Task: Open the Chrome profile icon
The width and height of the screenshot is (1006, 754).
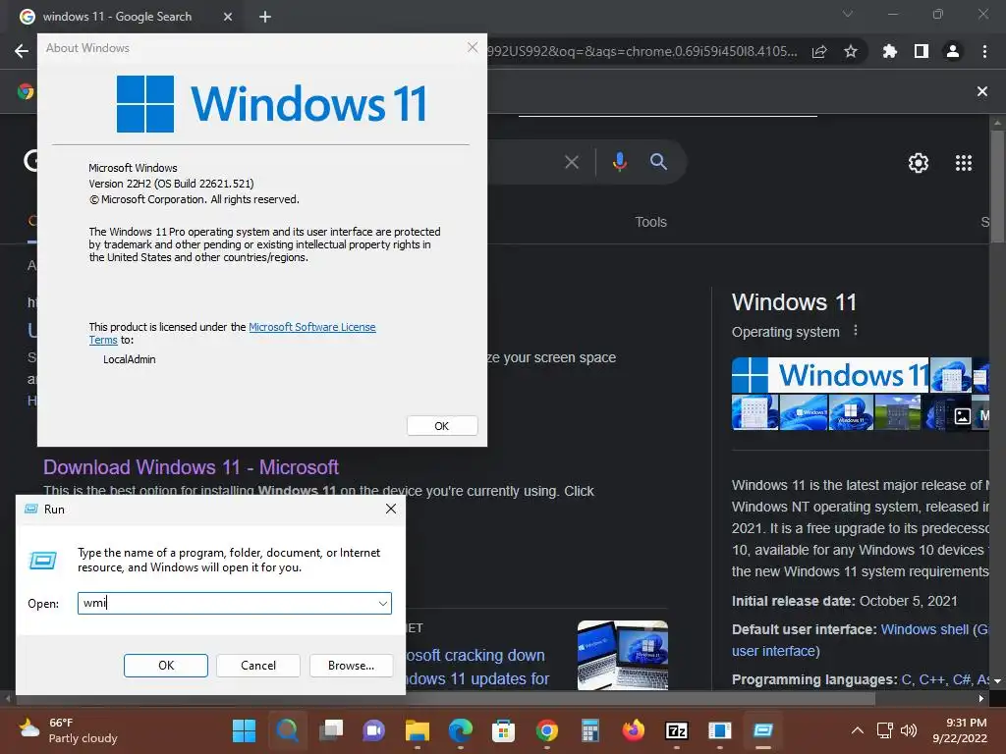Action: point(953,51)
